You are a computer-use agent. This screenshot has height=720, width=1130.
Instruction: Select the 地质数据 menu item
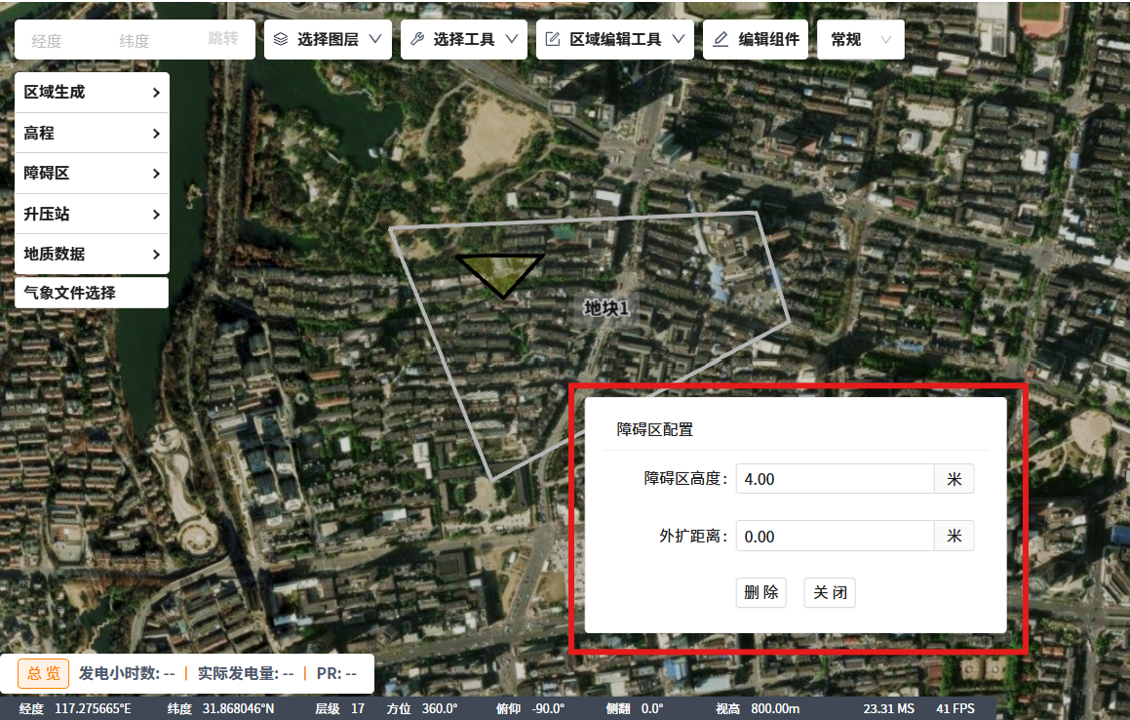92,255
